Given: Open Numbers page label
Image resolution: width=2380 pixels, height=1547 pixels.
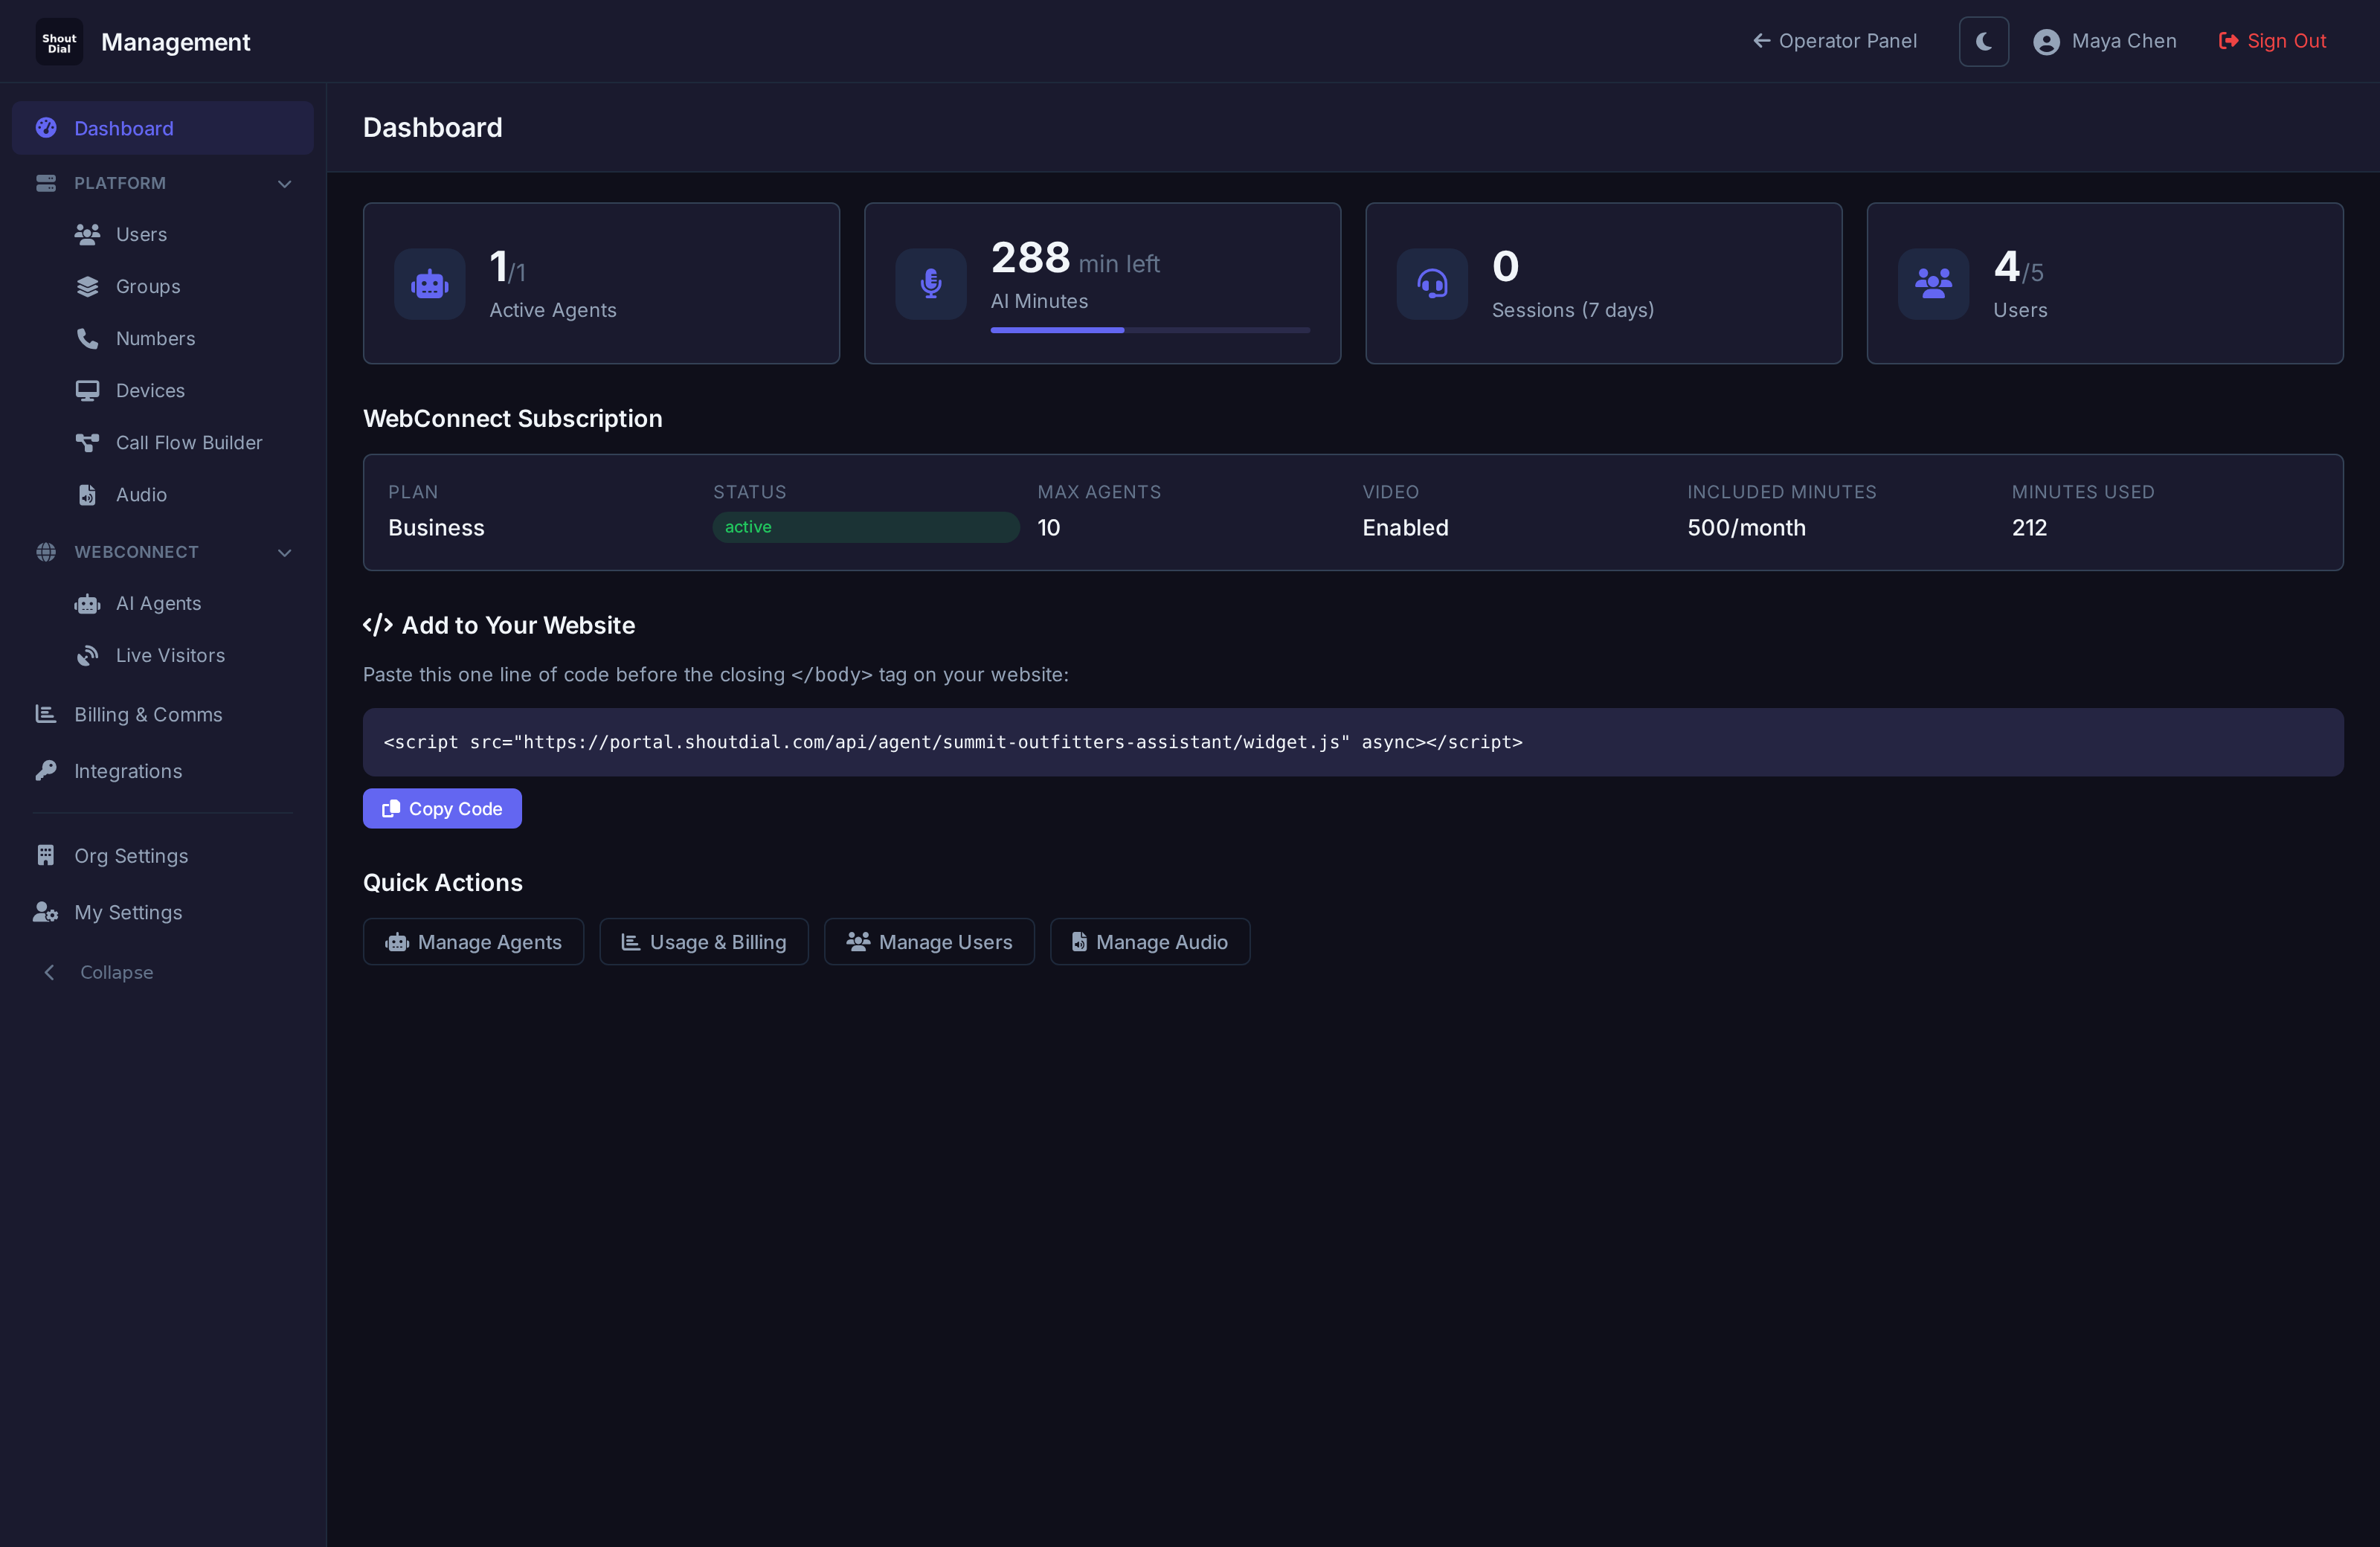Looking at the screenshot, I should [156, 339].
